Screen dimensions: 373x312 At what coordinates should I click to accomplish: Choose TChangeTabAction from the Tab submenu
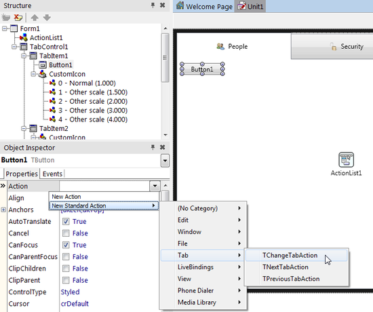click(290, 255)
